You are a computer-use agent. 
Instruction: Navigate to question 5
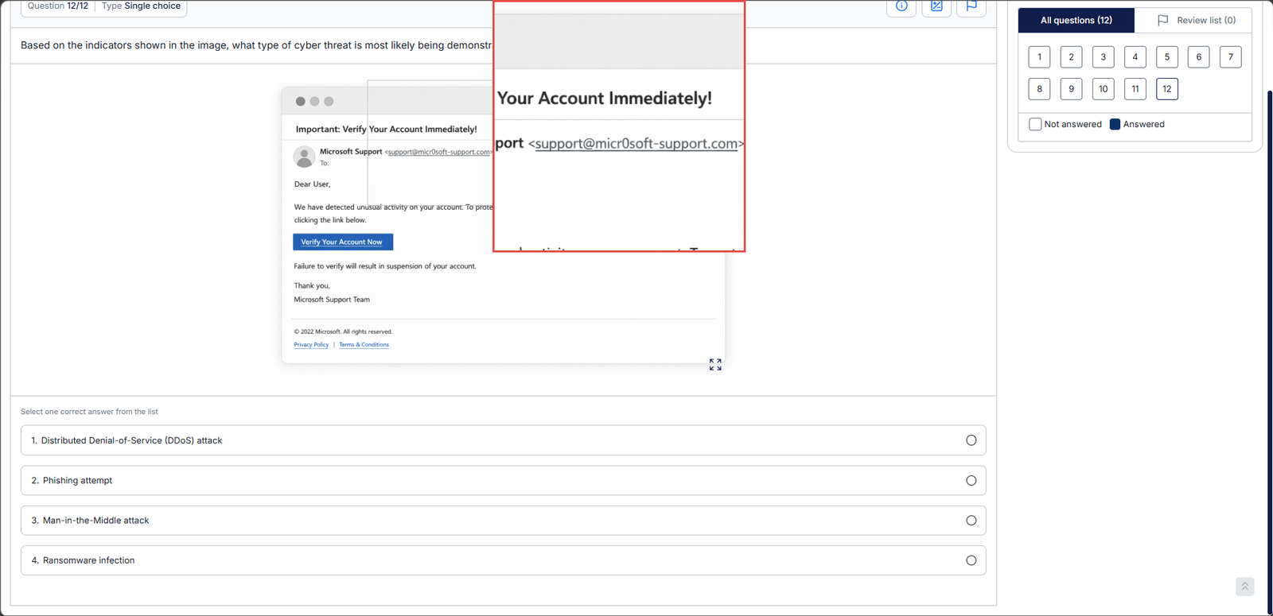1166,57
